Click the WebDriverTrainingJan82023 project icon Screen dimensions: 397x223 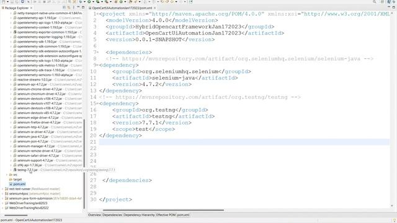pyautogui.click(x=7, y=203)
